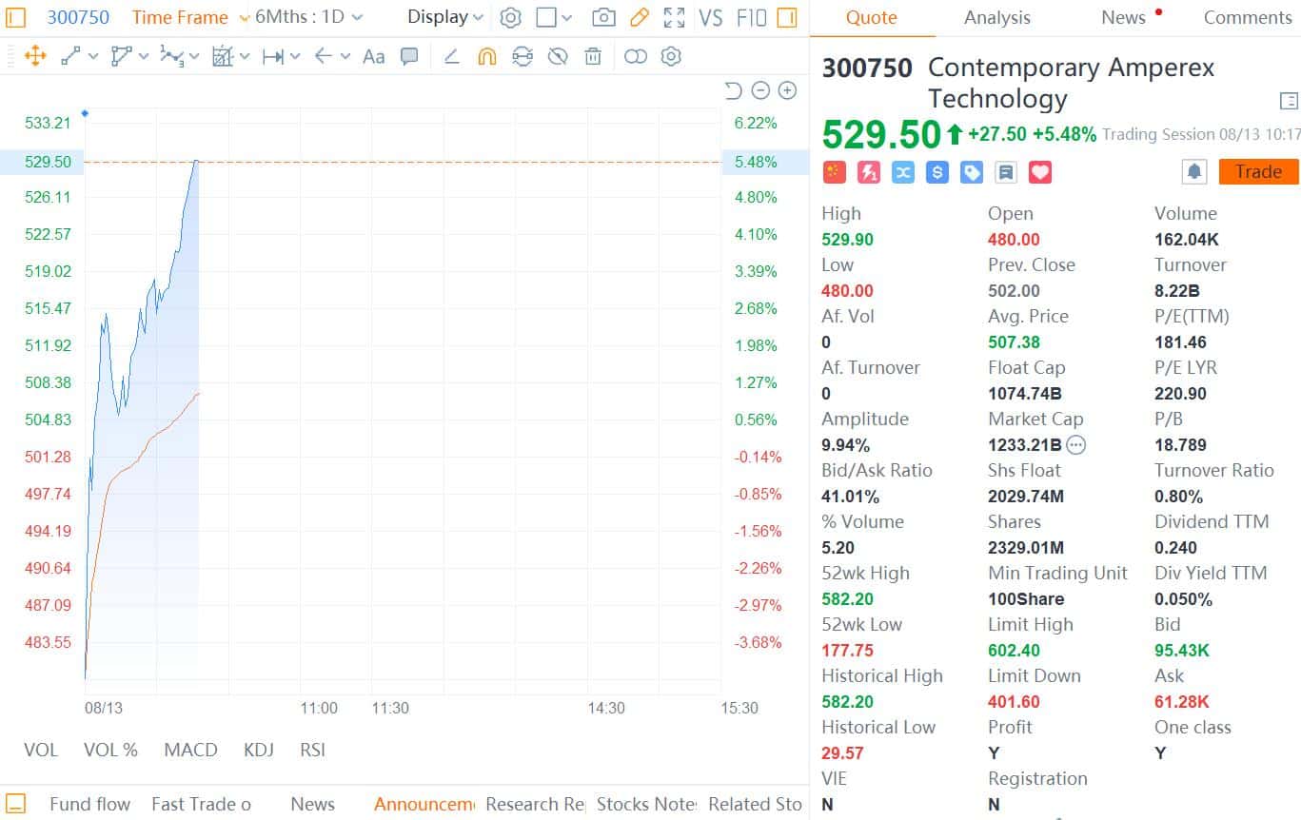Click the price alert bell icon
Screen dimensions: 1301x820
(x=1194, y=172)
